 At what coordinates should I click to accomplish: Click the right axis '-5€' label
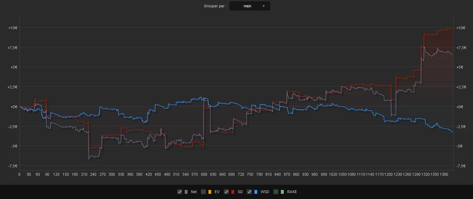click(x=459, y=146)
